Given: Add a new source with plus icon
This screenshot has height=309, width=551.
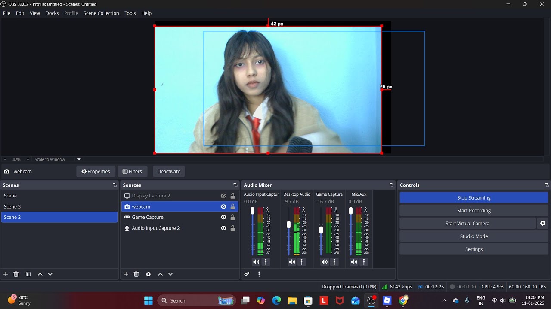Looking at the screenshot, I should 126,274.
